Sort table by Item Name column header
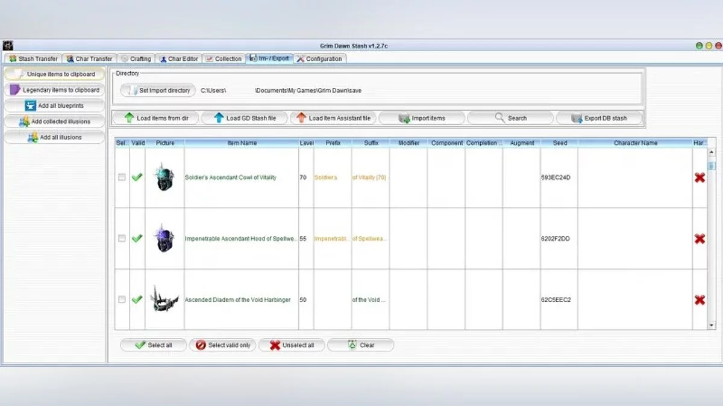The width and height of the screenshot is (723, 406). (242, 143)
